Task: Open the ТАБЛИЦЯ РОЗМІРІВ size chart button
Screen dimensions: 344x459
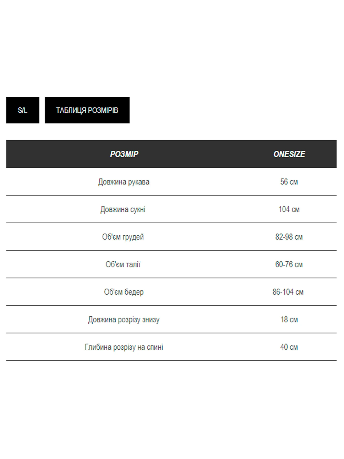Action: (87, 110)
